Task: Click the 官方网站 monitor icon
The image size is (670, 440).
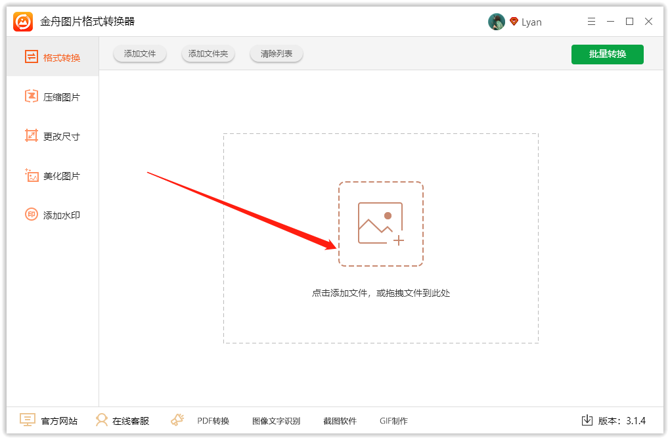Action: tap(28, 420)
